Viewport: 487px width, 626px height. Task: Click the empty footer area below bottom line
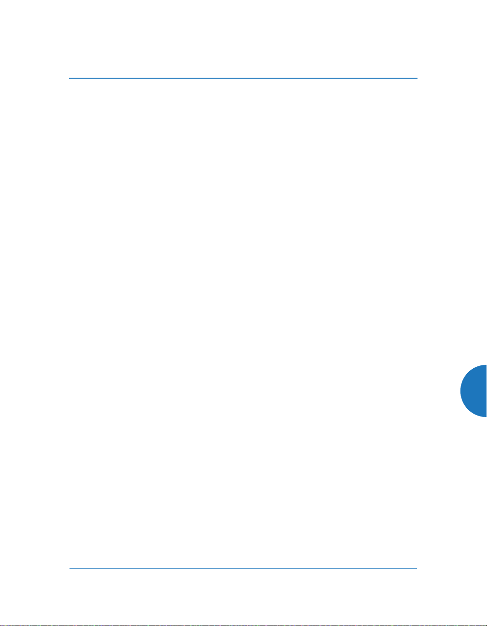[x=243, y=598]
